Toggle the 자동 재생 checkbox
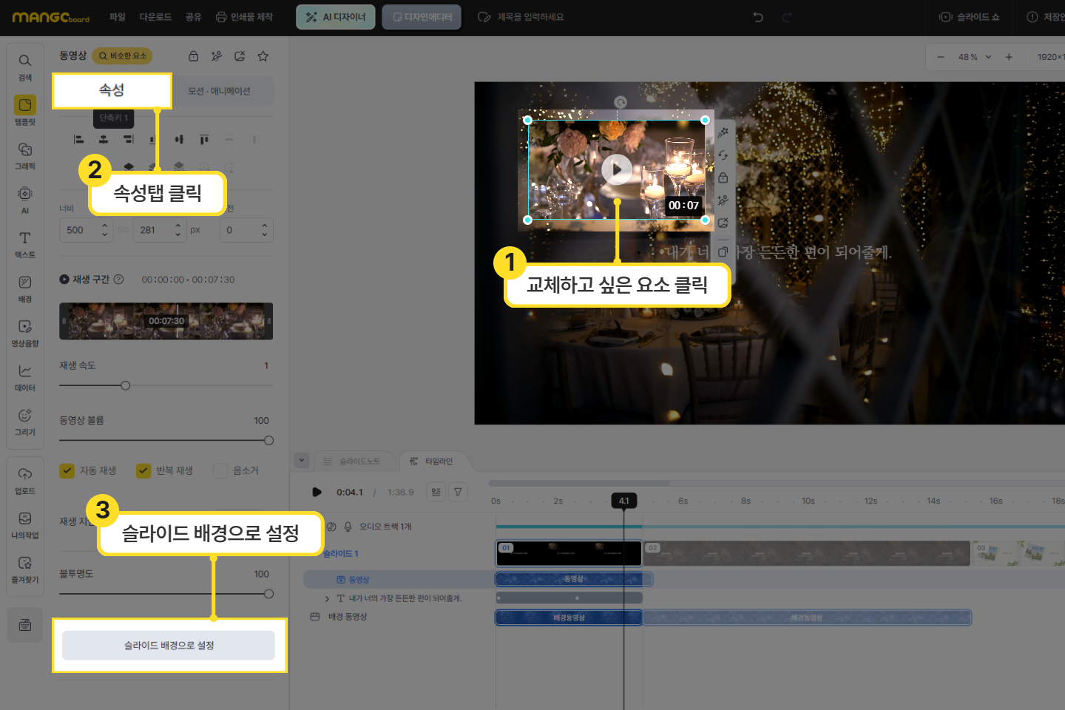Viewport: 1065px width, 710px height. tap(67, 470)
